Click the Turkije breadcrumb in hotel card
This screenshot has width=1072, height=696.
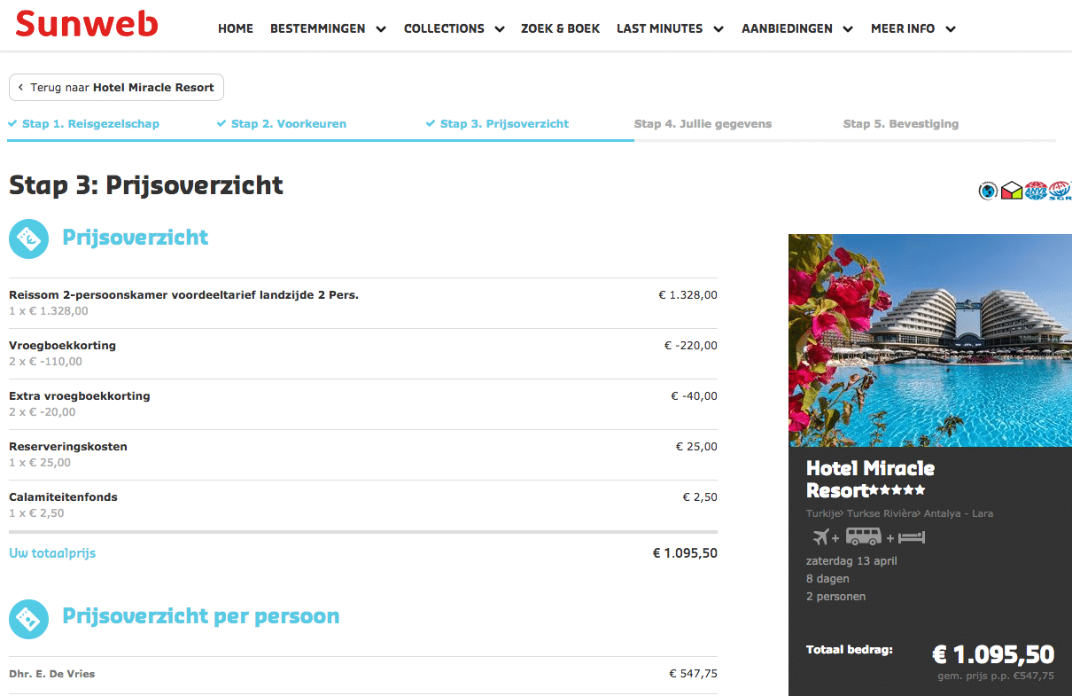(823, 513)
